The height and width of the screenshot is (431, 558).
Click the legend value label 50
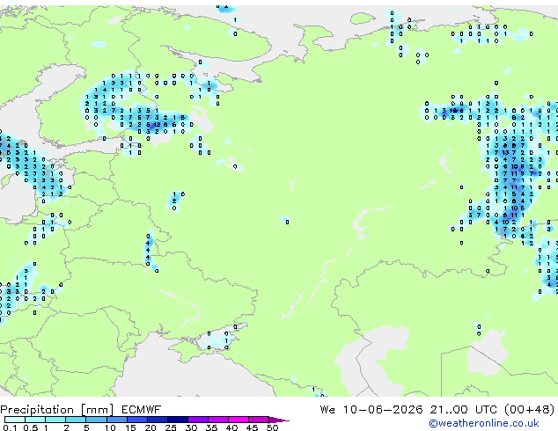tap(272, 427)
